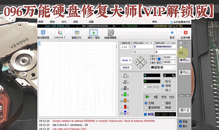Click the red block-color indicator for >
The image size is (219, 130).
(125, 107)
